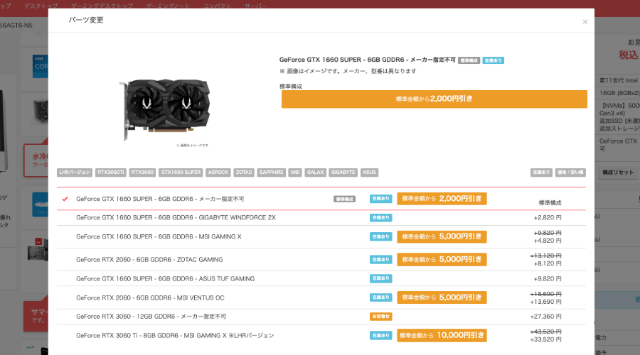Screen dimensions: 640x355
Task: Select the checked GTX 1660 SUPER メーカー指定不可 row
Action: 321,199
